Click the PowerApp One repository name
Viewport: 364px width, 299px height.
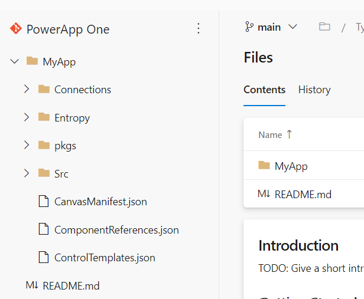pyautogui.click(x=68, y=29)
